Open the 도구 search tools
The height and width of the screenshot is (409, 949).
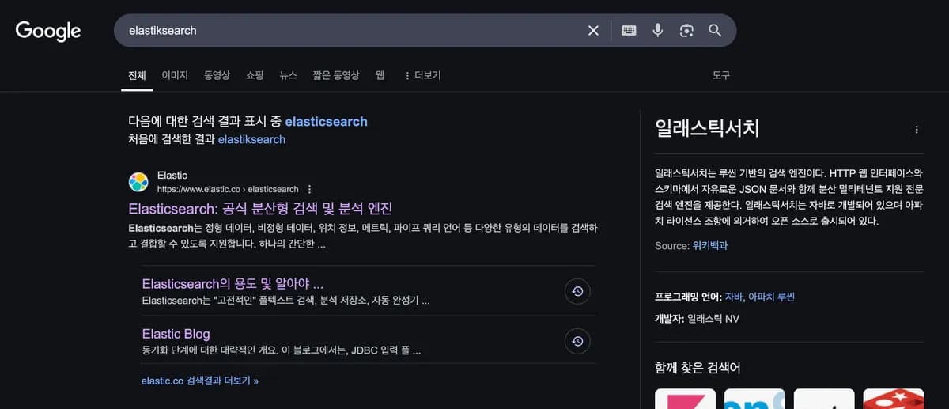pos(721,75)
